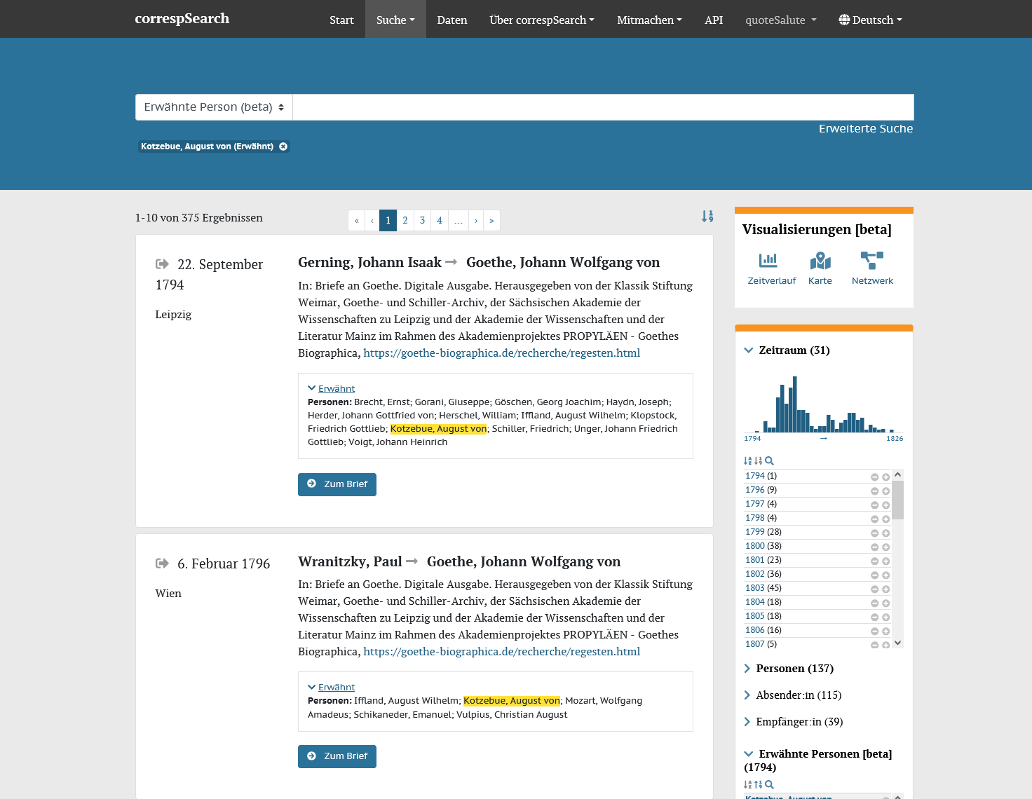
Task: Include year 1798 with plus icon
Action: (885, 519)
